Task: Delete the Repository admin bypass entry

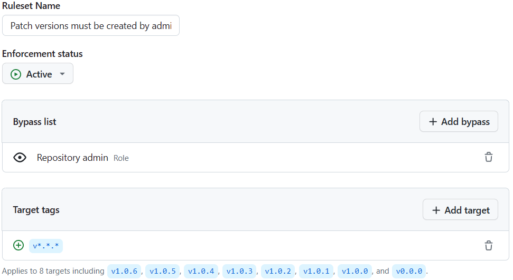Action: click(x=489, y=157)
